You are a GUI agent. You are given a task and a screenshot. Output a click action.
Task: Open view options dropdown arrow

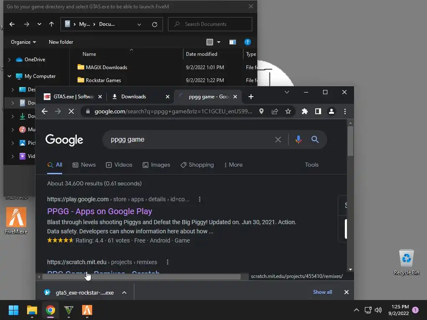(219, 42)
